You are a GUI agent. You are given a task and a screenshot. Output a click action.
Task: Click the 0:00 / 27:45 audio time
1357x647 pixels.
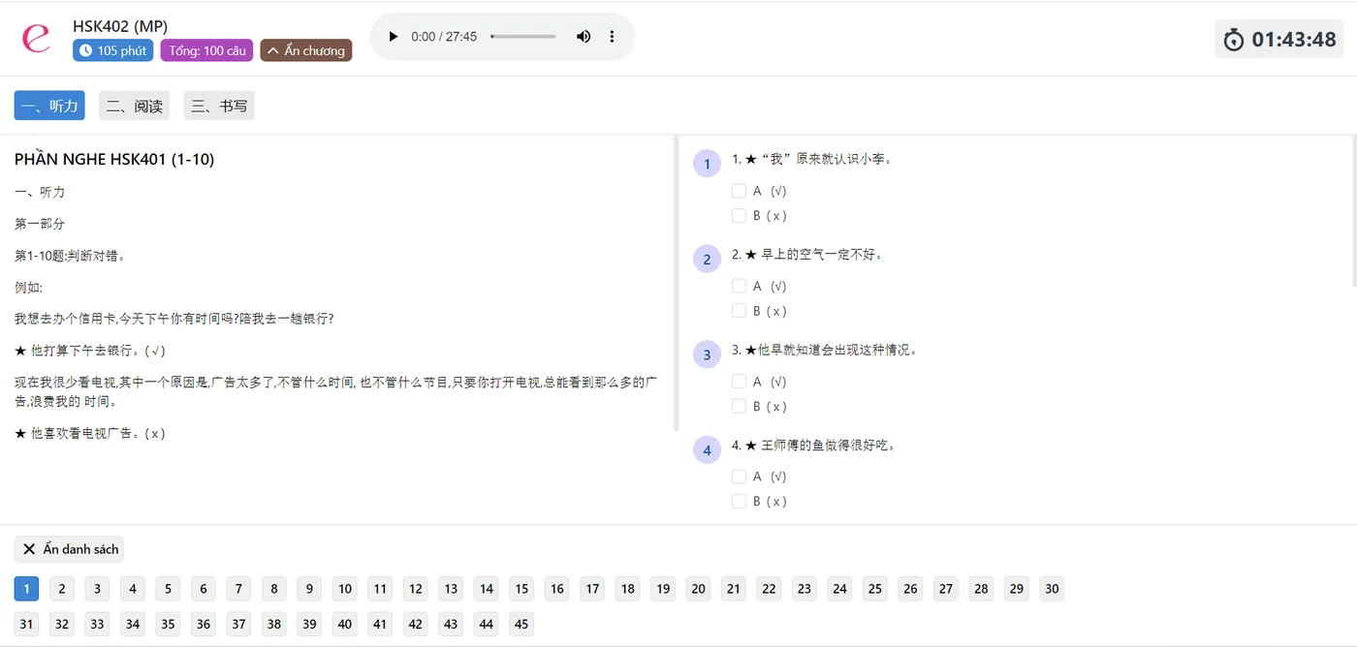(444, 37)
